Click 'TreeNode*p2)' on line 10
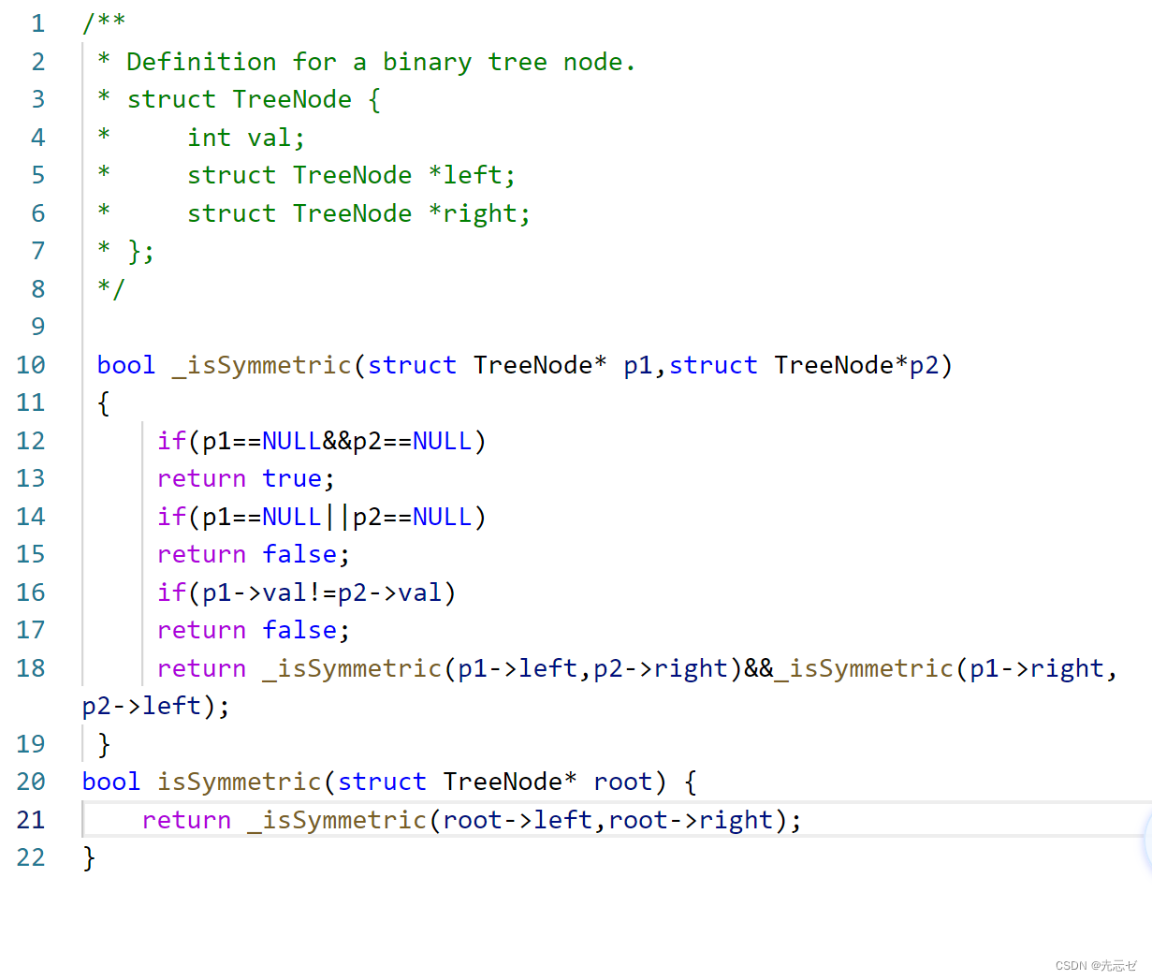The width and height of the screenshot is (1152, 980). (863, 365)
